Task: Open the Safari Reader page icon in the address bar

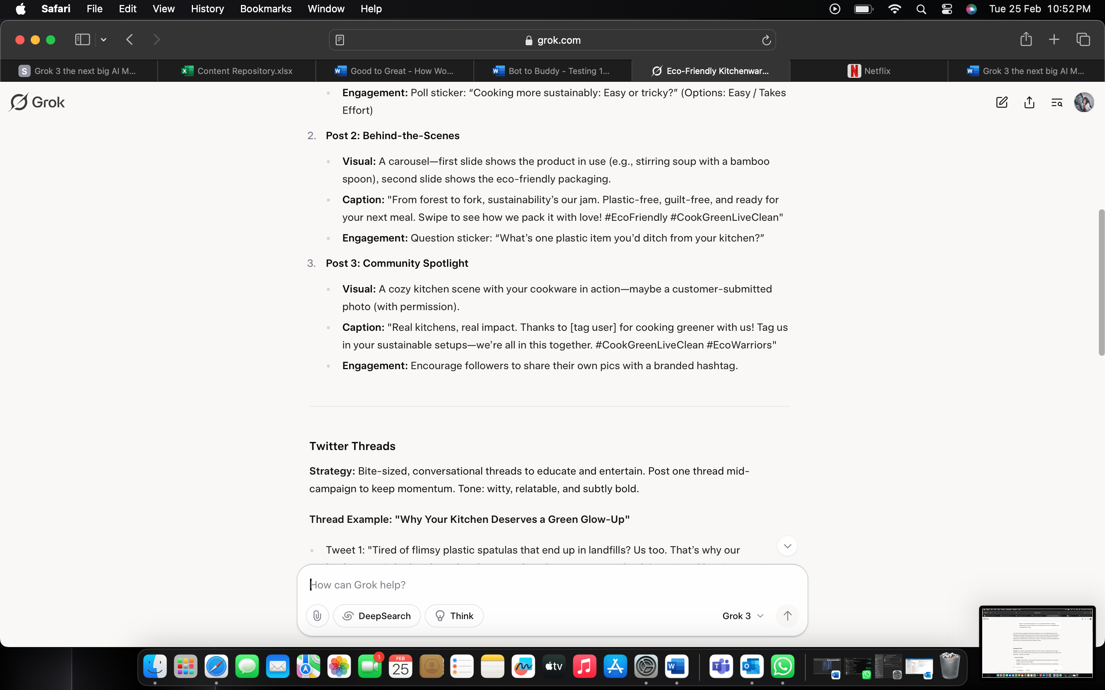Action: click(x=340, y=40)
